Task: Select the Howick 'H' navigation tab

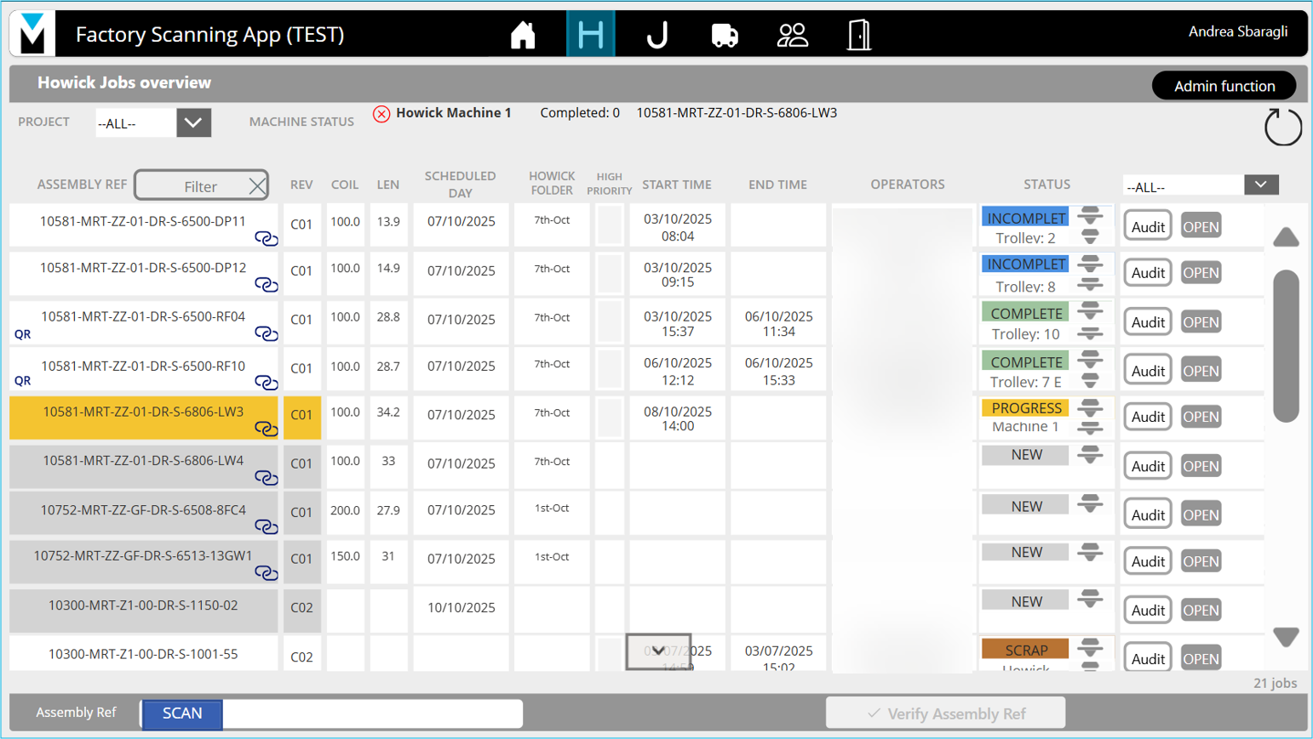Action: click(x=590, y=34)
